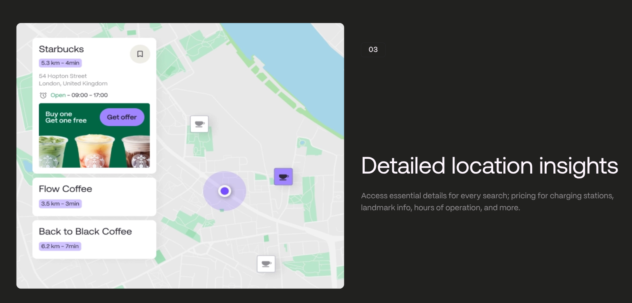The height and width of the screenshot is (303, 632).
Task: Click the 54 Hopton Street address
Action: (x=63, y=76)
